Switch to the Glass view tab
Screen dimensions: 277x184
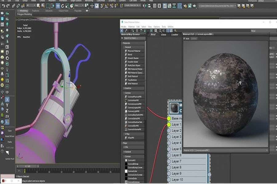[163, 35]
